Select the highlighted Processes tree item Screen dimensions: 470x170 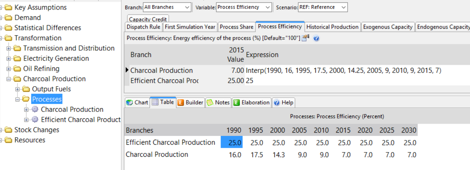coord(47,99)
